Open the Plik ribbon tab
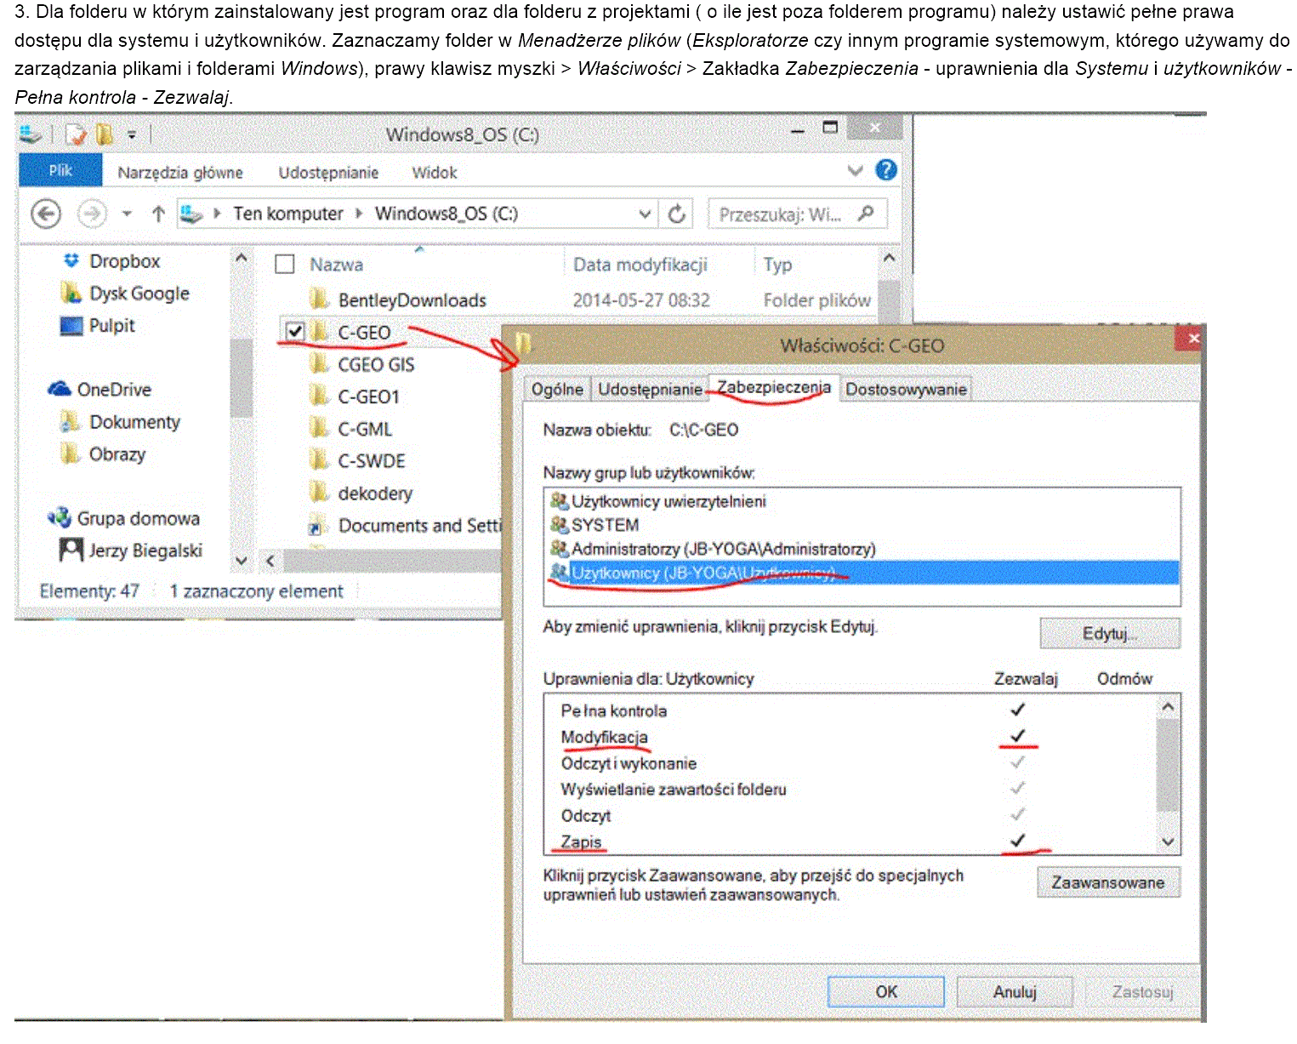 click(x=60, y=170)
